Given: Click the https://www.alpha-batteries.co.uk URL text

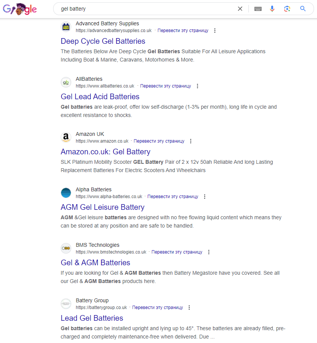Looking at the screenshot, I should [109, 197].
